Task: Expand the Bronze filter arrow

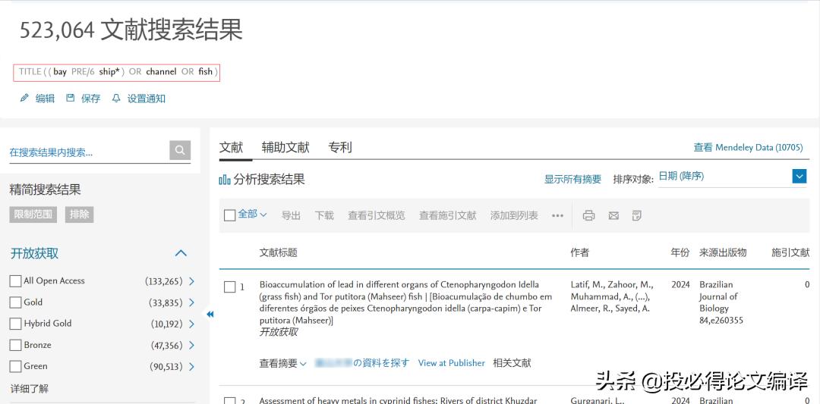Action: (191, 345)
